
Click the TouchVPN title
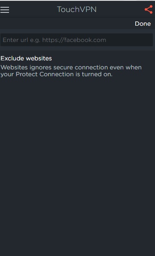click(77, 9)
